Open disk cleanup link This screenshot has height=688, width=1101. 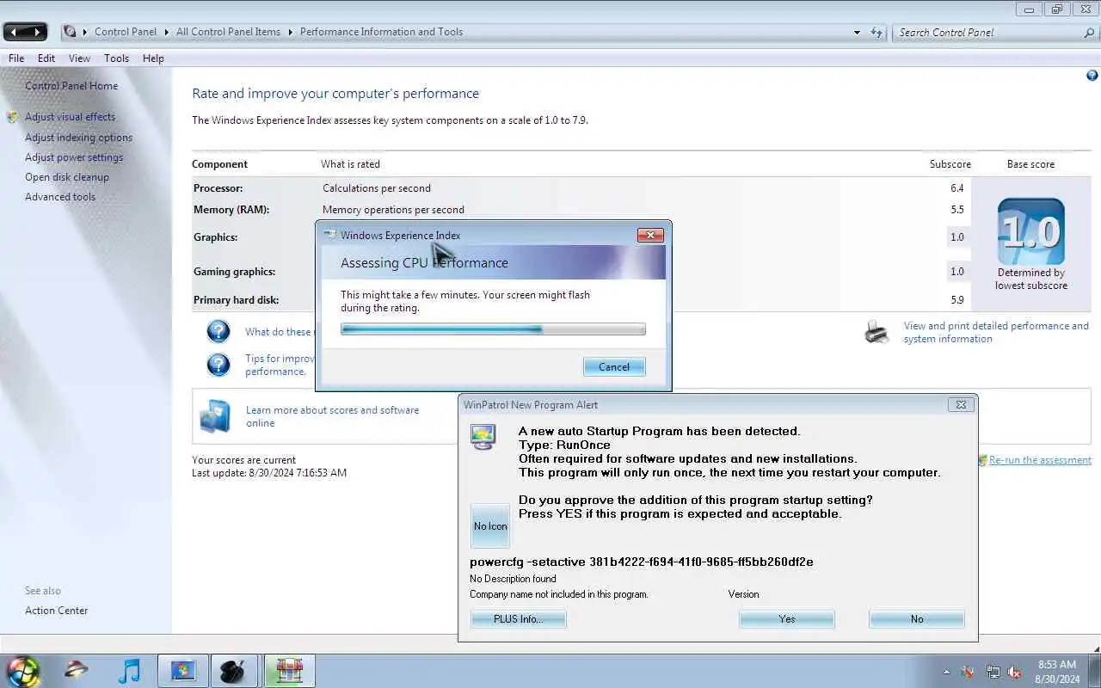tap(67, 177)
